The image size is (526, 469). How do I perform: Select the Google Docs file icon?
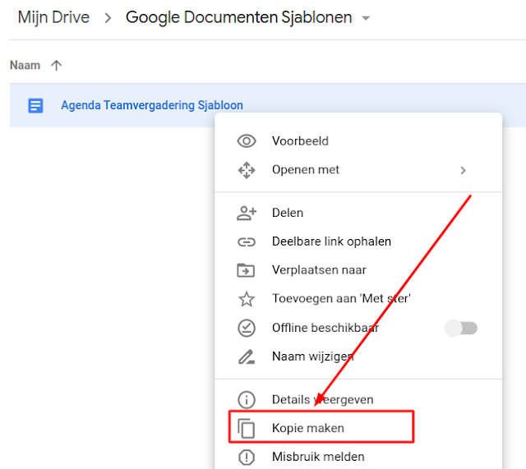point(35,106)
